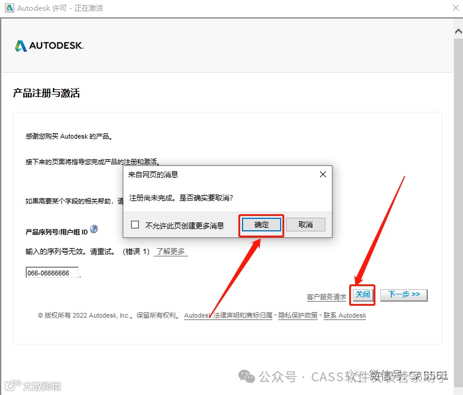Tick the 不允许此页创建更多消息 checkbox
The height and width of the screenshot is (395, 463).
(135, 225)
